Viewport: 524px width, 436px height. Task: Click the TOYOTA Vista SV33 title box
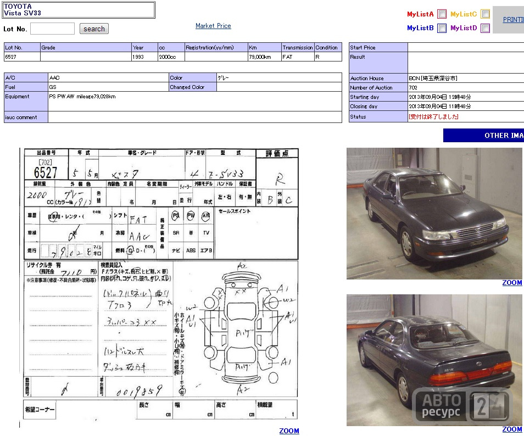[x=79, y=10]
